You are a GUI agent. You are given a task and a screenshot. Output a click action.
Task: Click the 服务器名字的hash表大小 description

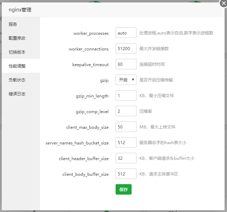pos(163,142)
